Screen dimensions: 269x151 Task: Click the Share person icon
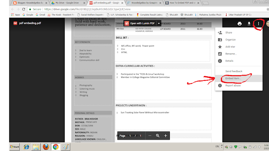pyautogui.click(x=220, y=33)
